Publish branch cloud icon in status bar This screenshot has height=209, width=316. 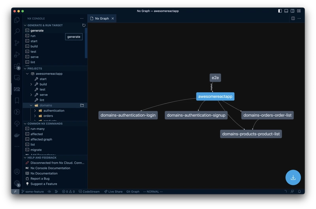tap(49, 192)
